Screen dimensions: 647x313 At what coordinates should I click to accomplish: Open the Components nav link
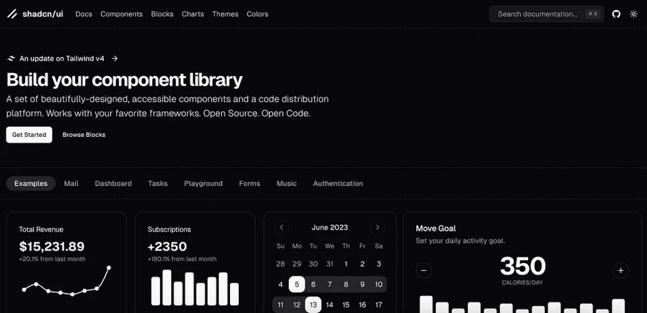122,14
